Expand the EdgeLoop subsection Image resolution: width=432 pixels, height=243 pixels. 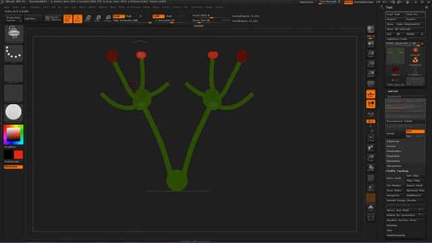(393, 141)
